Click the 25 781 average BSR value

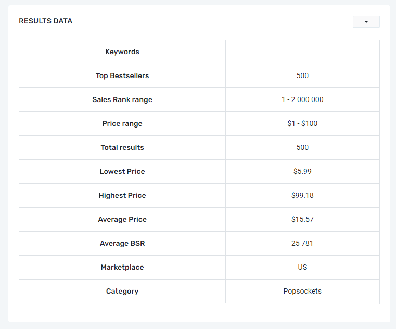point(302,243)
